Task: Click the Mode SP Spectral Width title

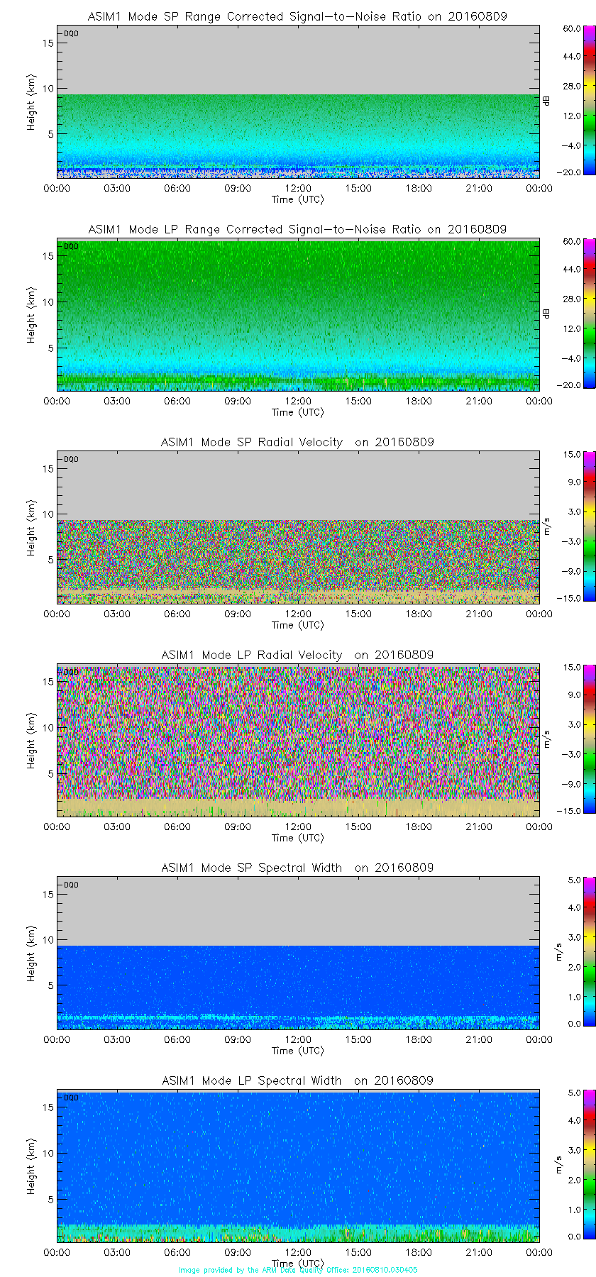Action: click(x=297, y=868)
